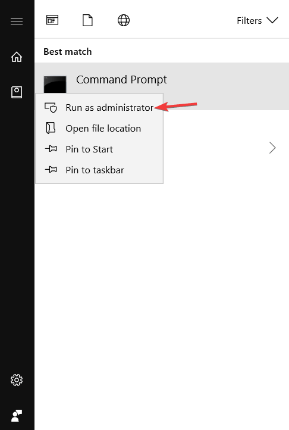Viewport: 289px width, 430px height.
Task: Click the Command Prompt black thumbnail icon
Action: coord(55,85)
